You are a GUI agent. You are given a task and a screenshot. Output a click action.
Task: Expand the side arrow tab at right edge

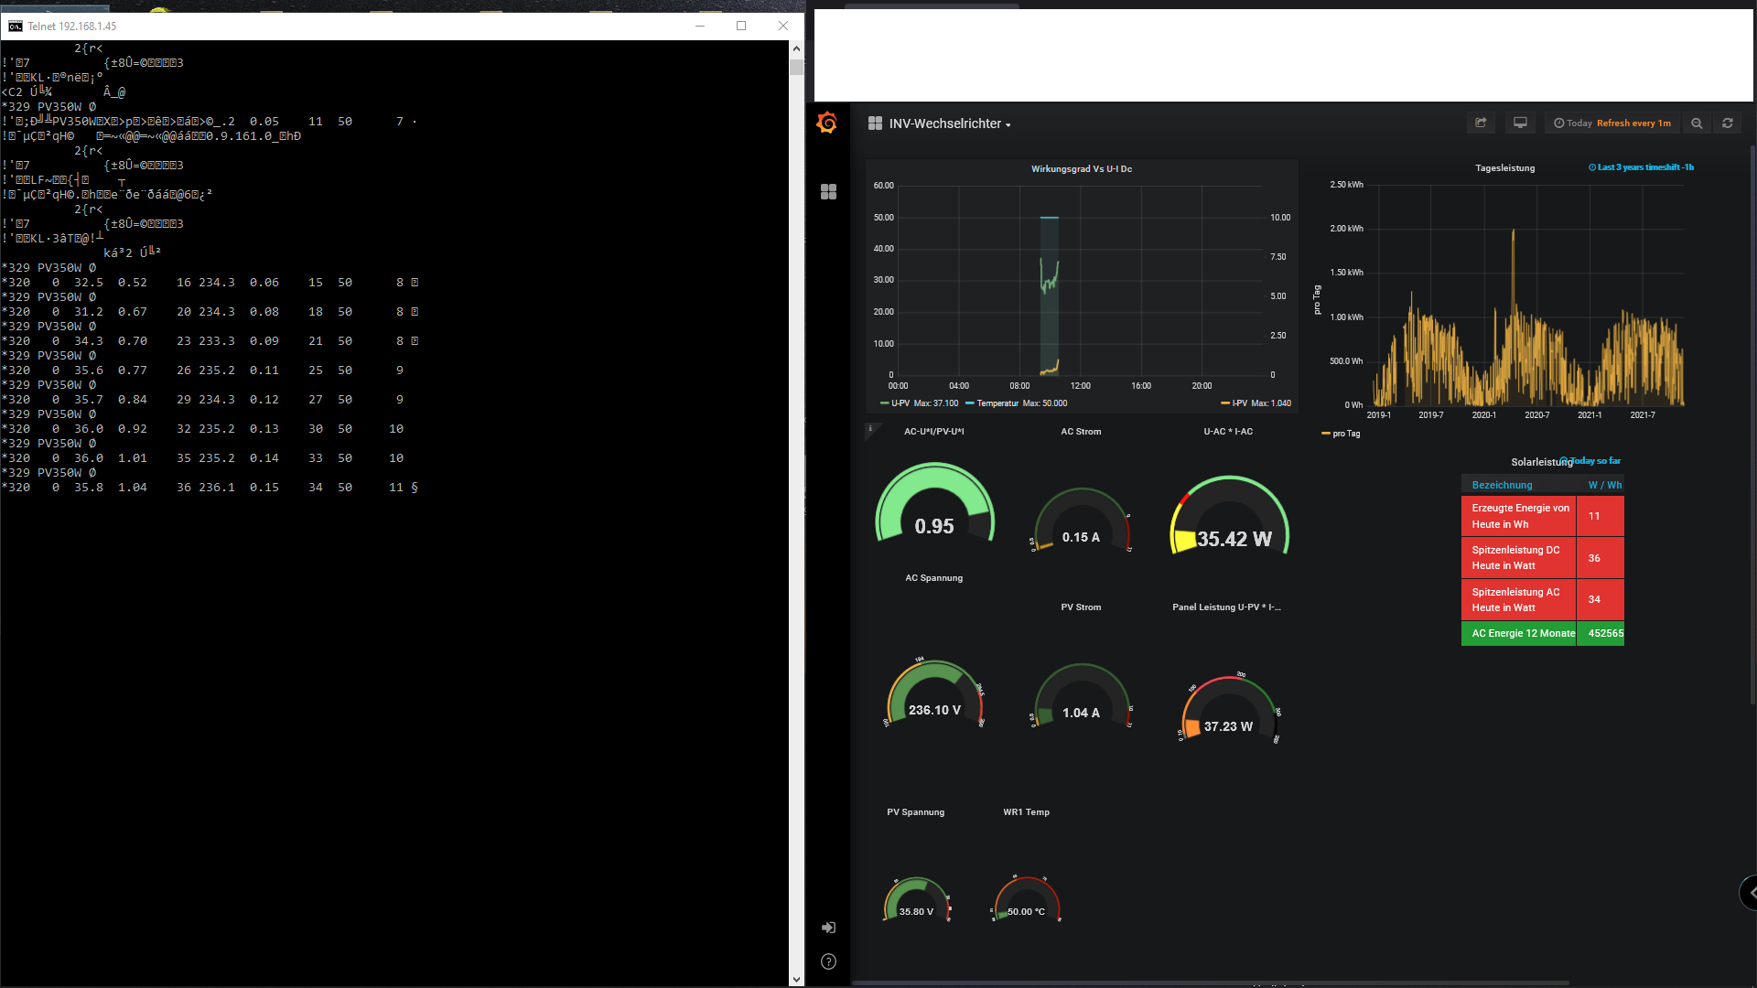tap(1750, 892)
